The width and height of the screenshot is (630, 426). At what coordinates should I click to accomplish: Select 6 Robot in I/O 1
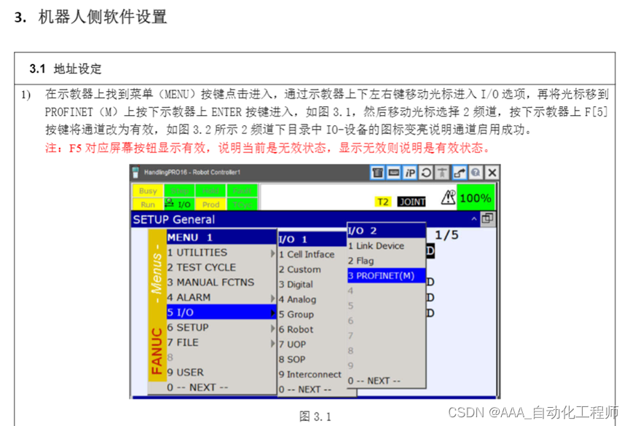[x=312, y=330]
